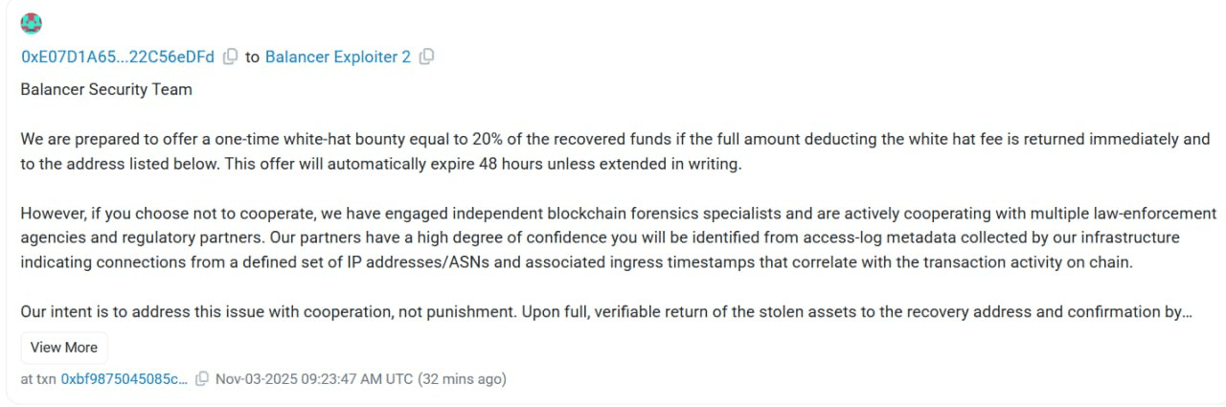Copy the Balancer Exploiter 2 address
The height and width of the screenshot is (407, 1226).
pos(427,57)
